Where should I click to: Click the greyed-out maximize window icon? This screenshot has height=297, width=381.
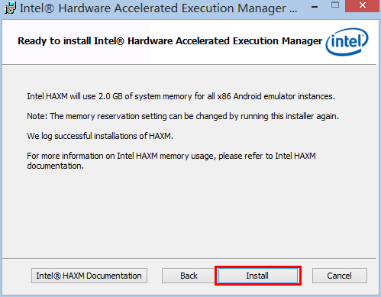pyautogui.click(x=335, y=5)
